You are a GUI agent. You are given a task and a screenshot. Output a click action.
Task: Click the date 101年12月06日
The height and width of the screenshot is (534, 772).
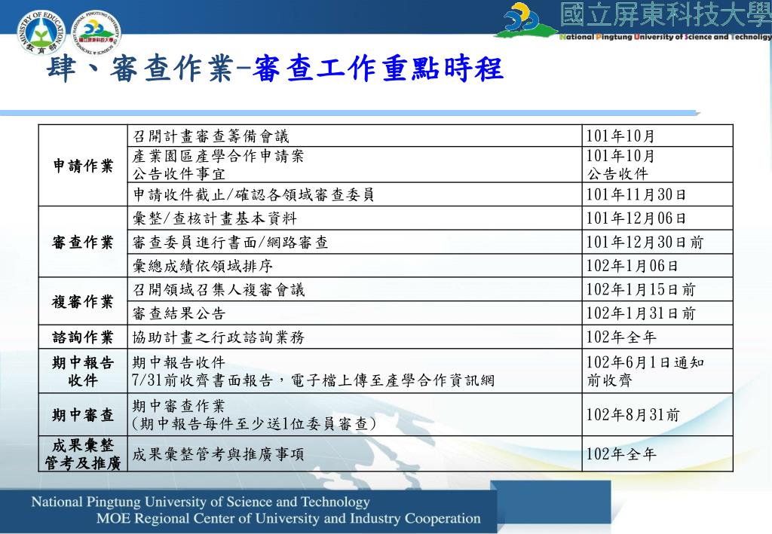click(636, 218)
